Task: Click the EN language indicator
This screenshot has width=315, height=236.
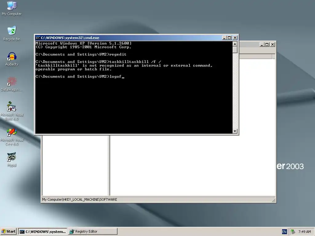Action: pyautogui.click(x=284, y=232)
